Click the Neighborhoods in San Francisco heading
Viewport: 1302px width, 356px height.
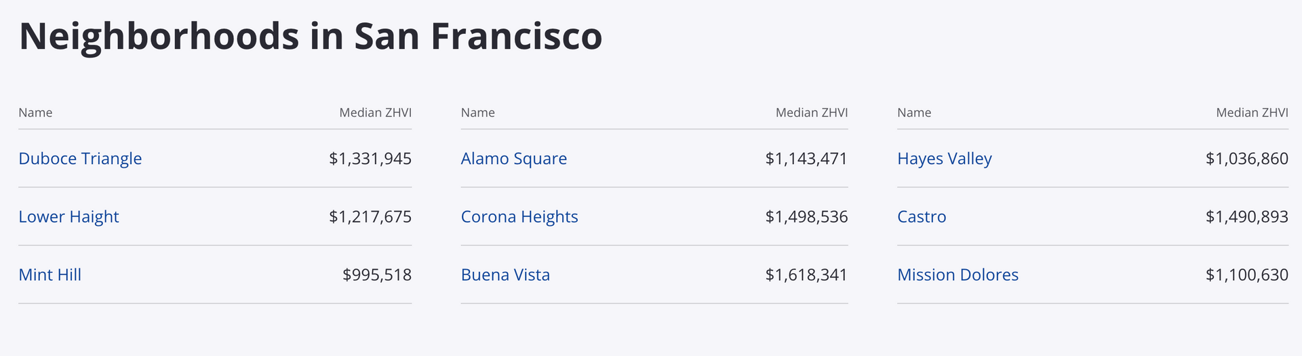[311, 37]
